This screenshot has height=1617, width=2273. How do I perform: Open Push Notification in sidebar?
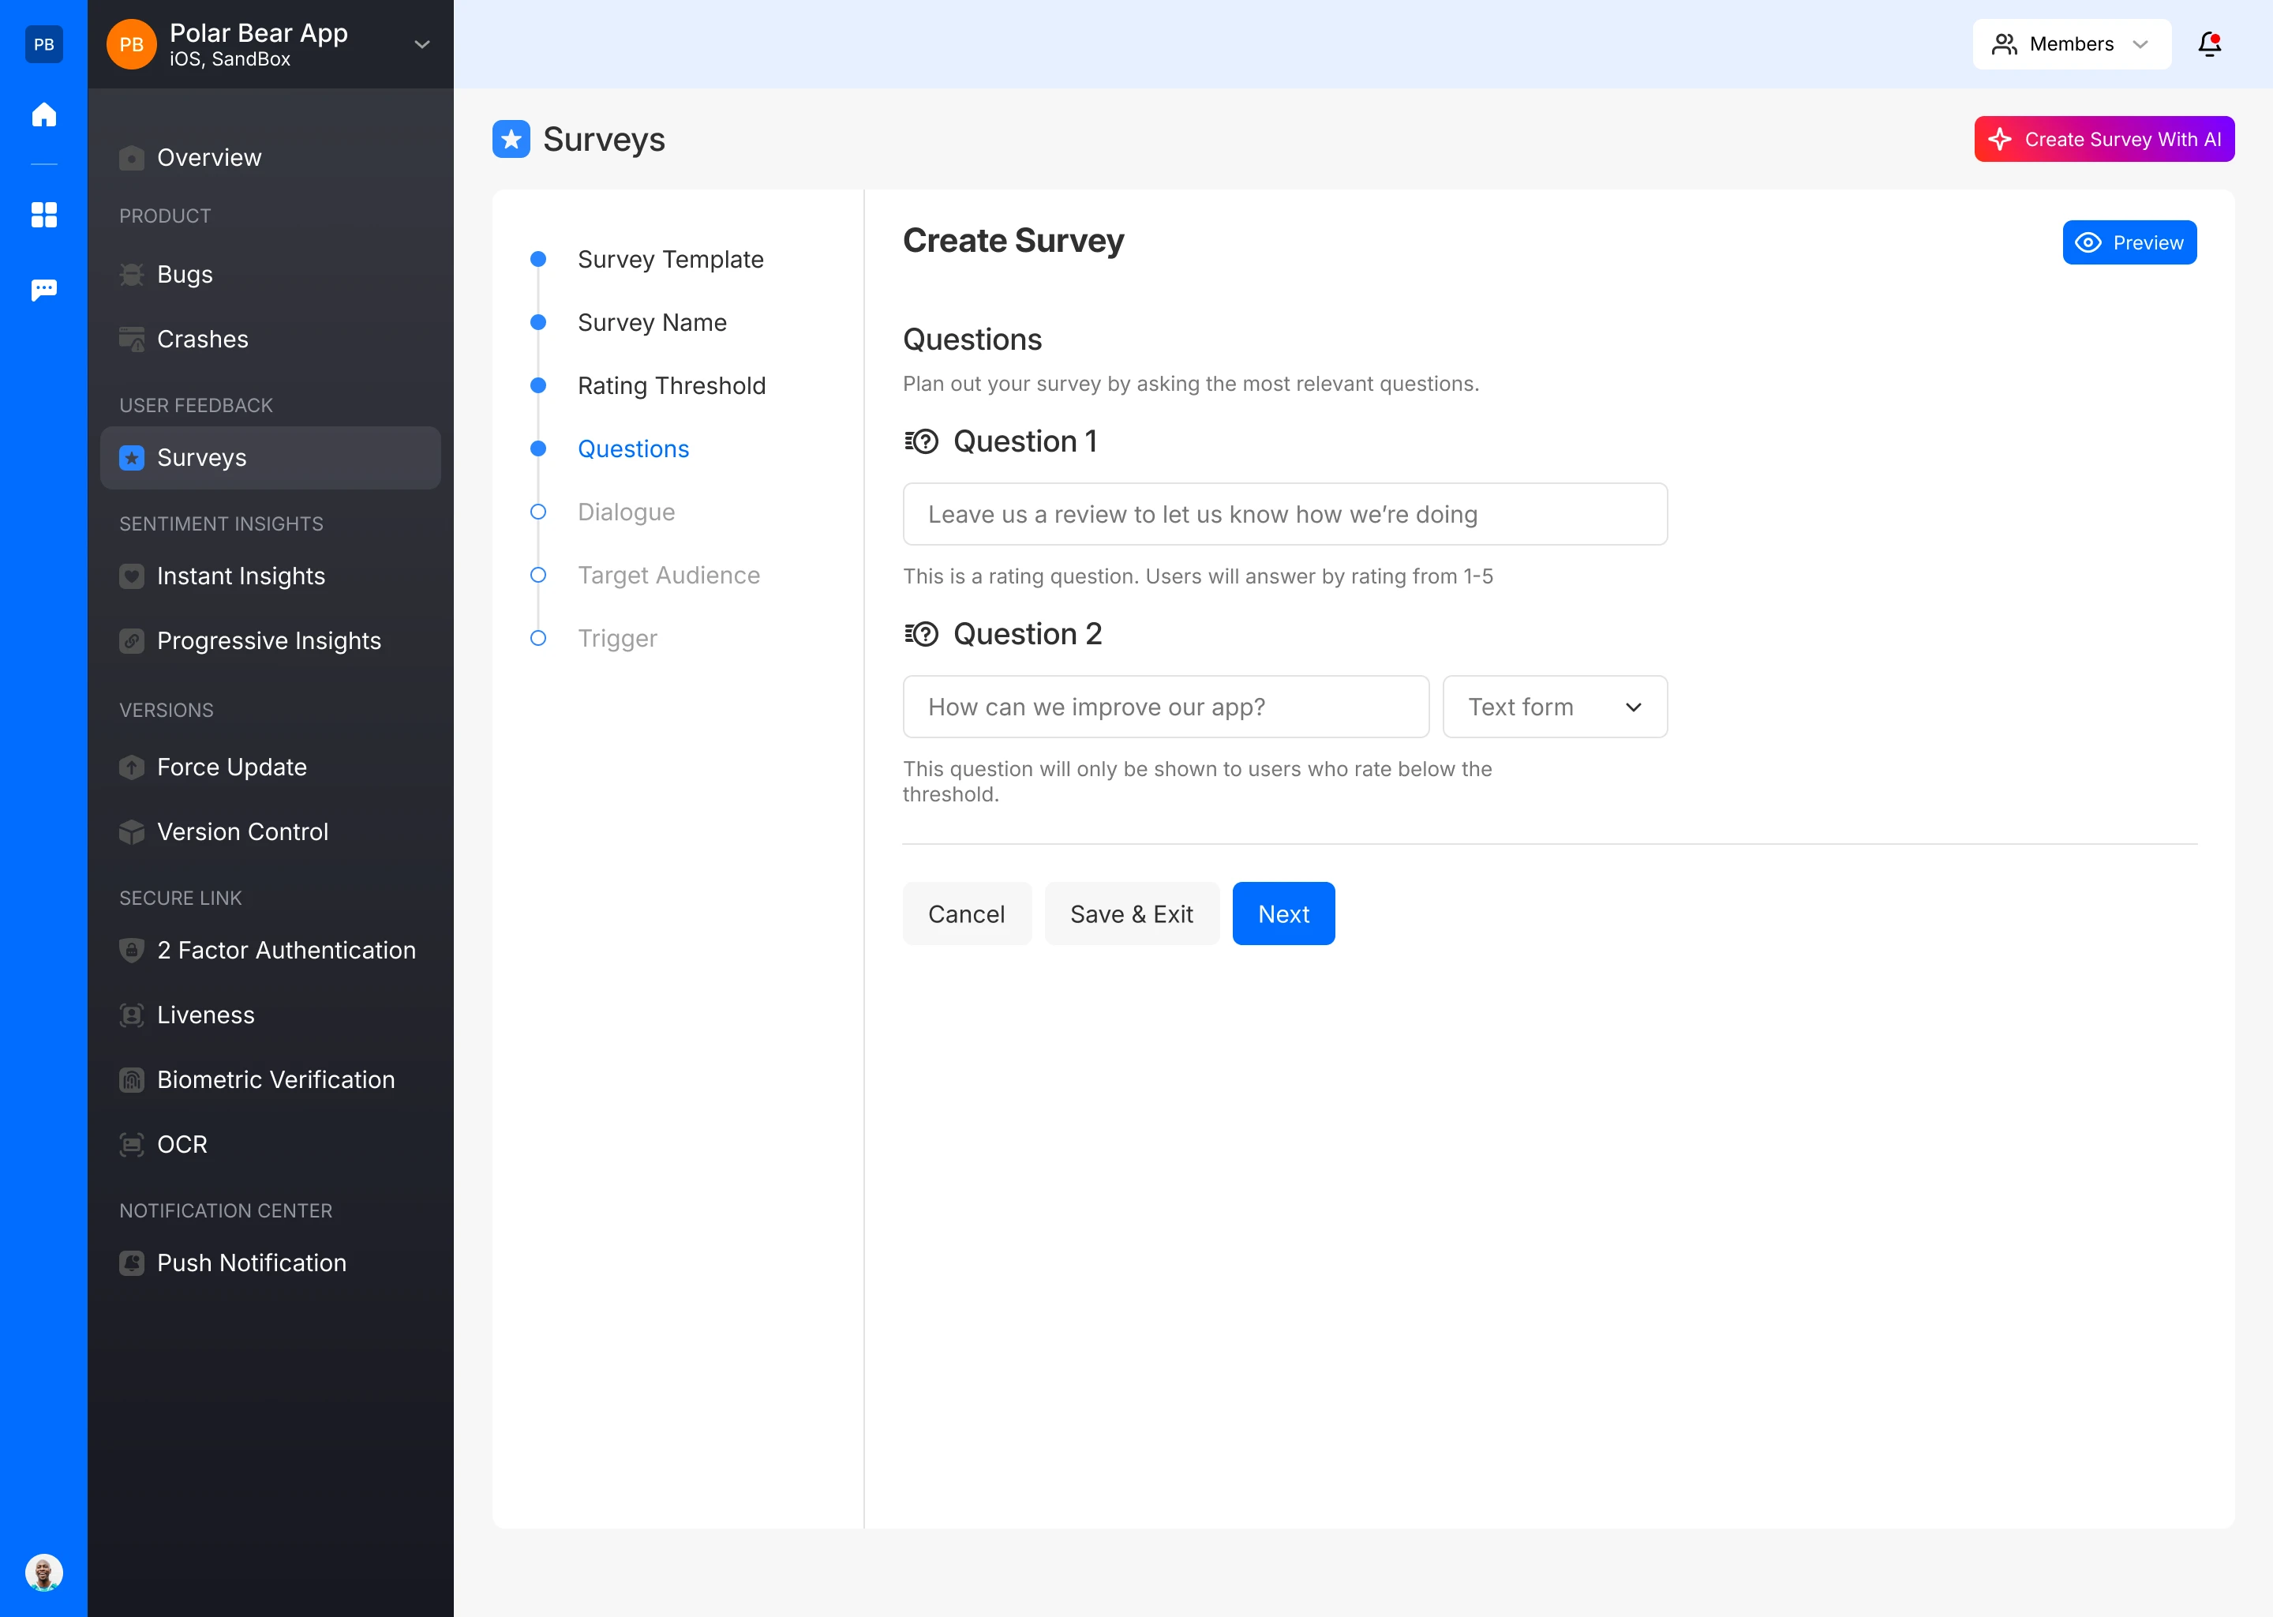coord(251,1262)
